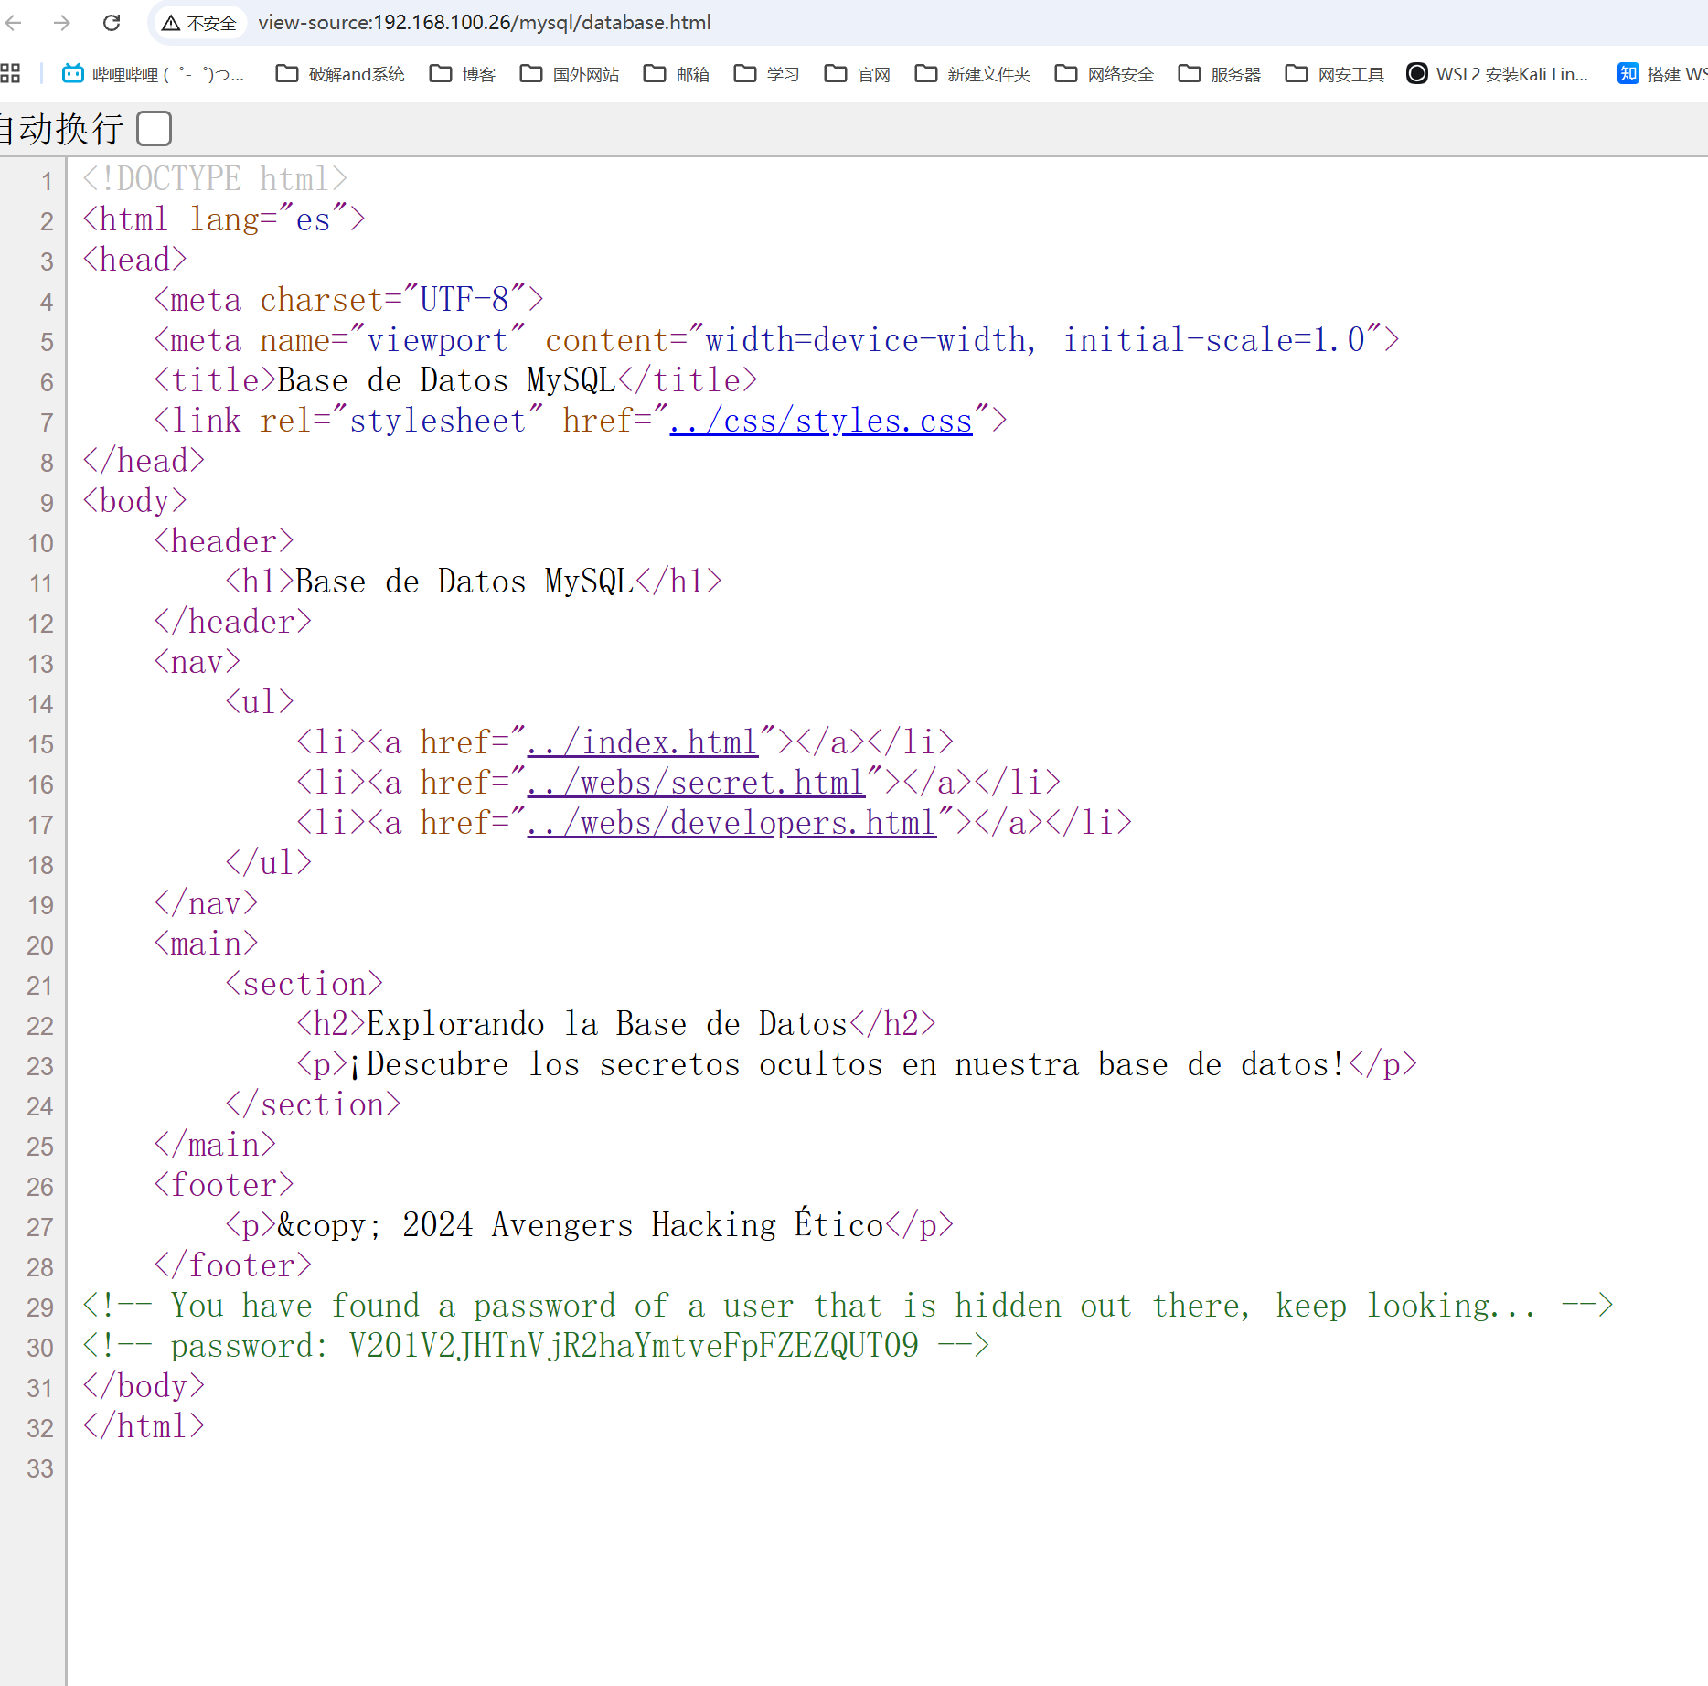The height and width of the screenshot is (1686, 1708).
Task: Click the <!DOCTYPE html> declaration on line 1
Action: click(215, 179)
